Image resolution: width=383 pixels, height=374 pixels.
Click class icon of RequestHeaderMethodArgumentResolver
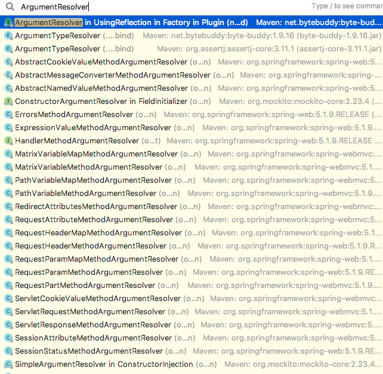[x=8, y=246]
